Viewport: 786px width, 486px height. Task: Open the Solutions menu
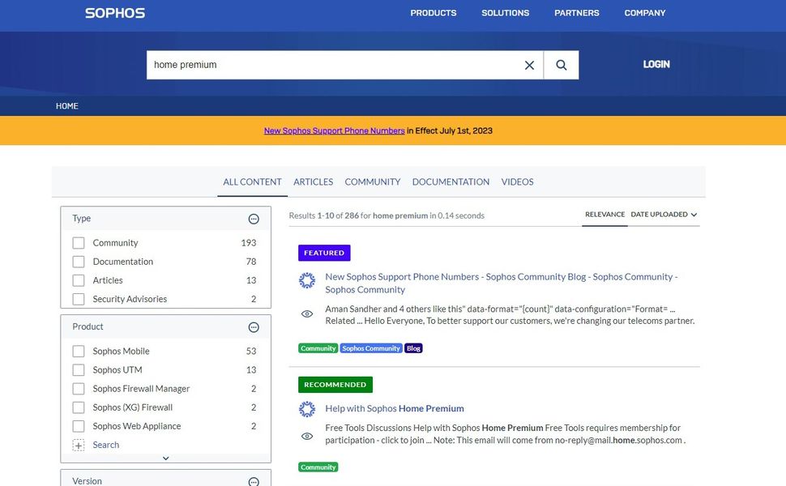click(504, 13)
